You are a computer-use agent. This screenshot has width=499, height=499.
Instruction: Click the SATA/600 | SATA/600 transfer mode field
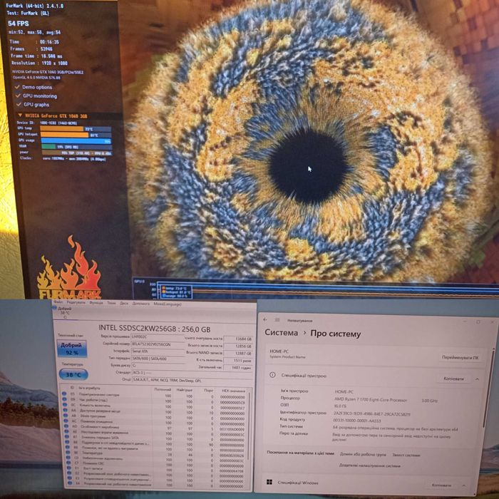click(158, 359)
